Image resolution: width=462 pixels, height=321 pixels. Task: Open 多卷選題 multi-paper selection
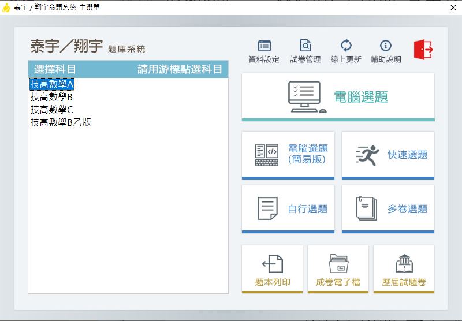pyautogui.click(x=388, y=209)
